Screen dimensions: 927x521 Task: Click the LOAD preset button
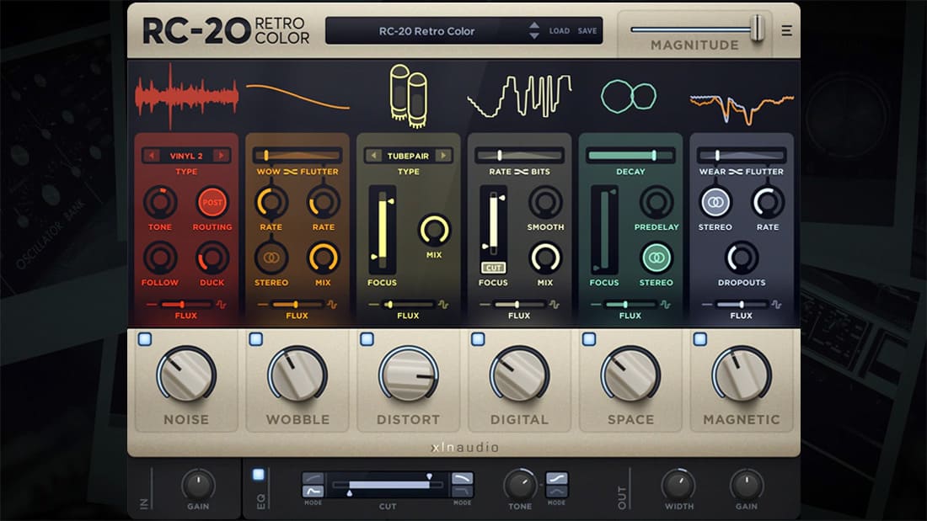coord(560,30)
